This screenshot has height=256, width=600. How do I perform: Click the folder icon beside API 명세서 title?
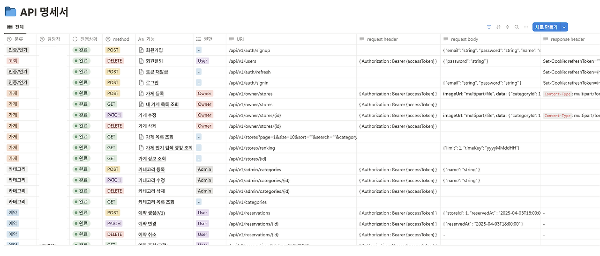10,12
